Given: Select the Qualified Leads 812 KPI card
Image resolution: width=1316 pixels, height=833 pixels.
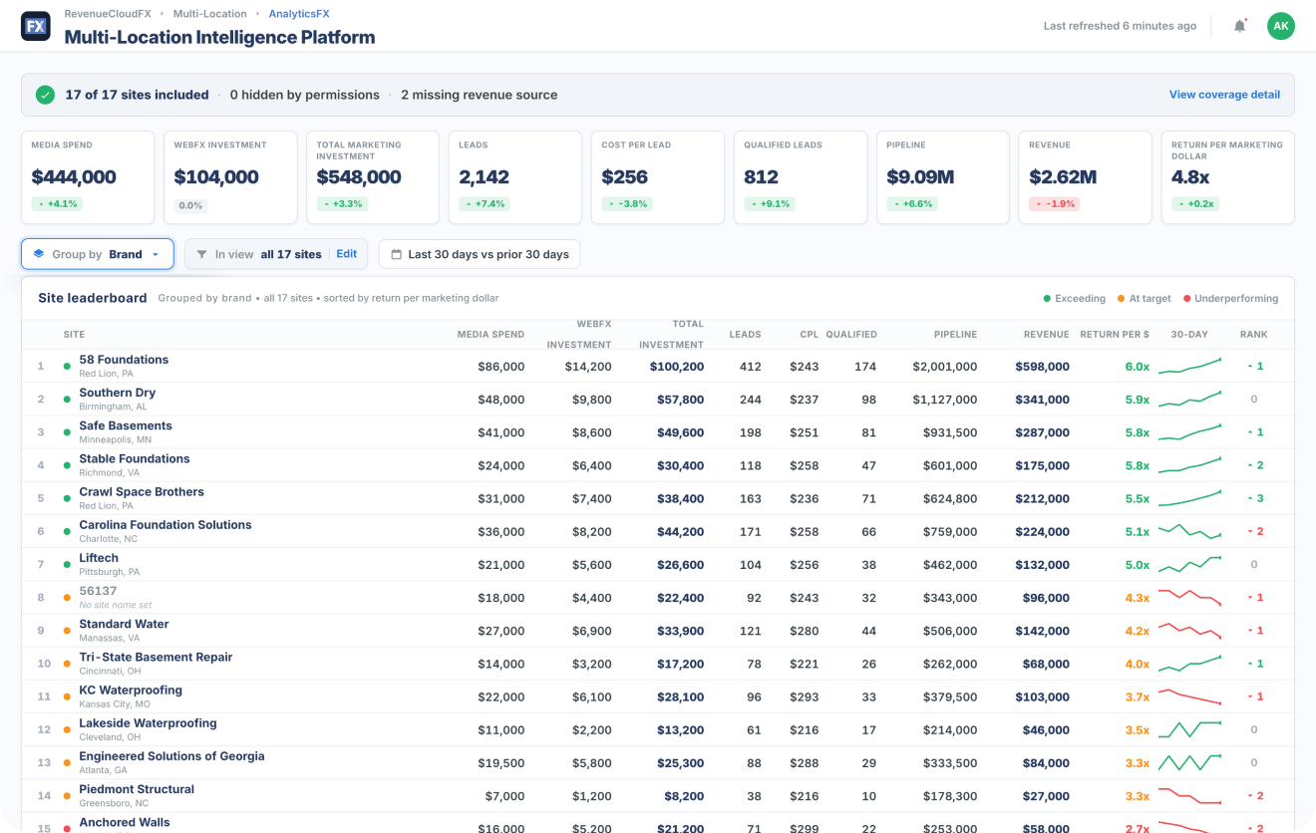Looking at the screenshot, I should (801, 177).
